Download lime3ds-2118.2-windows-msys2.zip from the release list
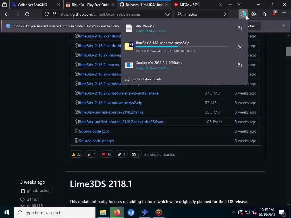The height and width of the screenshot is (218, 291). click(x=111, y=103)
